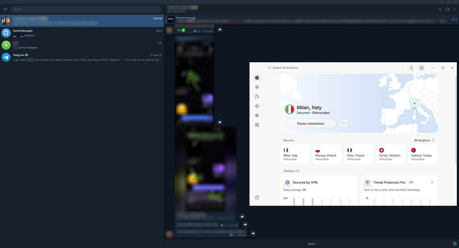Click the VPN window vertical scrollbar
This screenshot has width=459, height=248.
tap(456, 120)
